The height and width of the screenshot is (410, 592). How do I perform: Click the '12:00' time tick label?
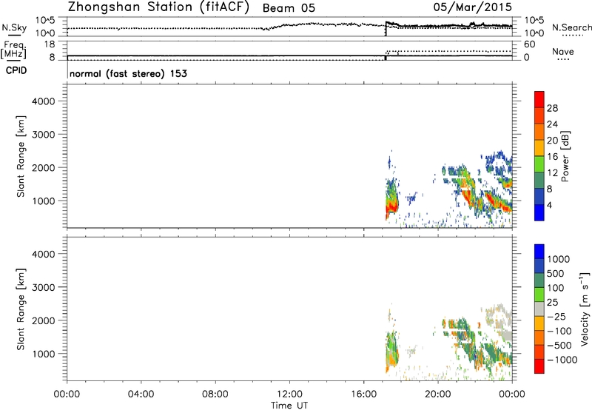click(289, 394)
